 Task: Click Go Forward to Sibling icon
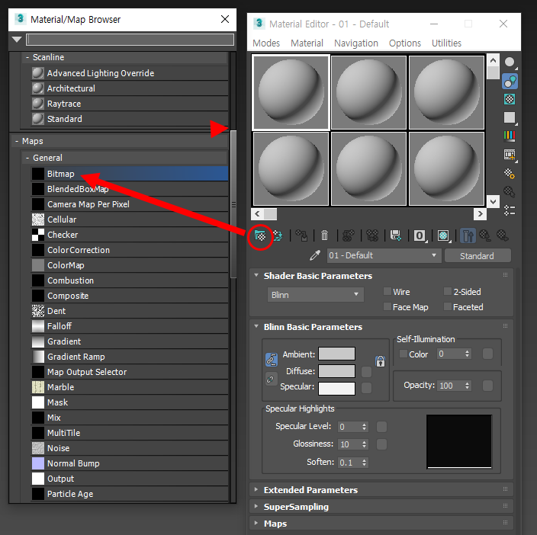point(503,235)
